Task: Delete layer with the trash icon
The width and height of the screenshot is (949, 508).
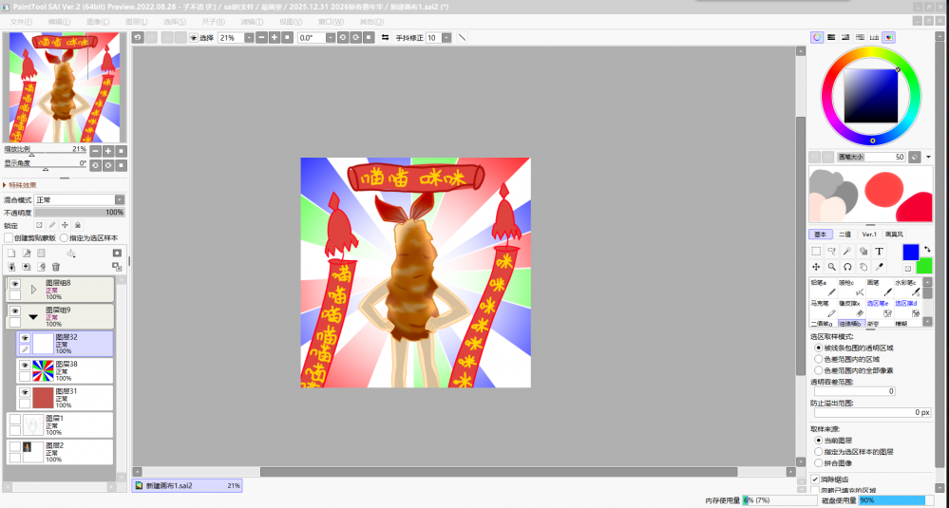Action: [56, 267]
